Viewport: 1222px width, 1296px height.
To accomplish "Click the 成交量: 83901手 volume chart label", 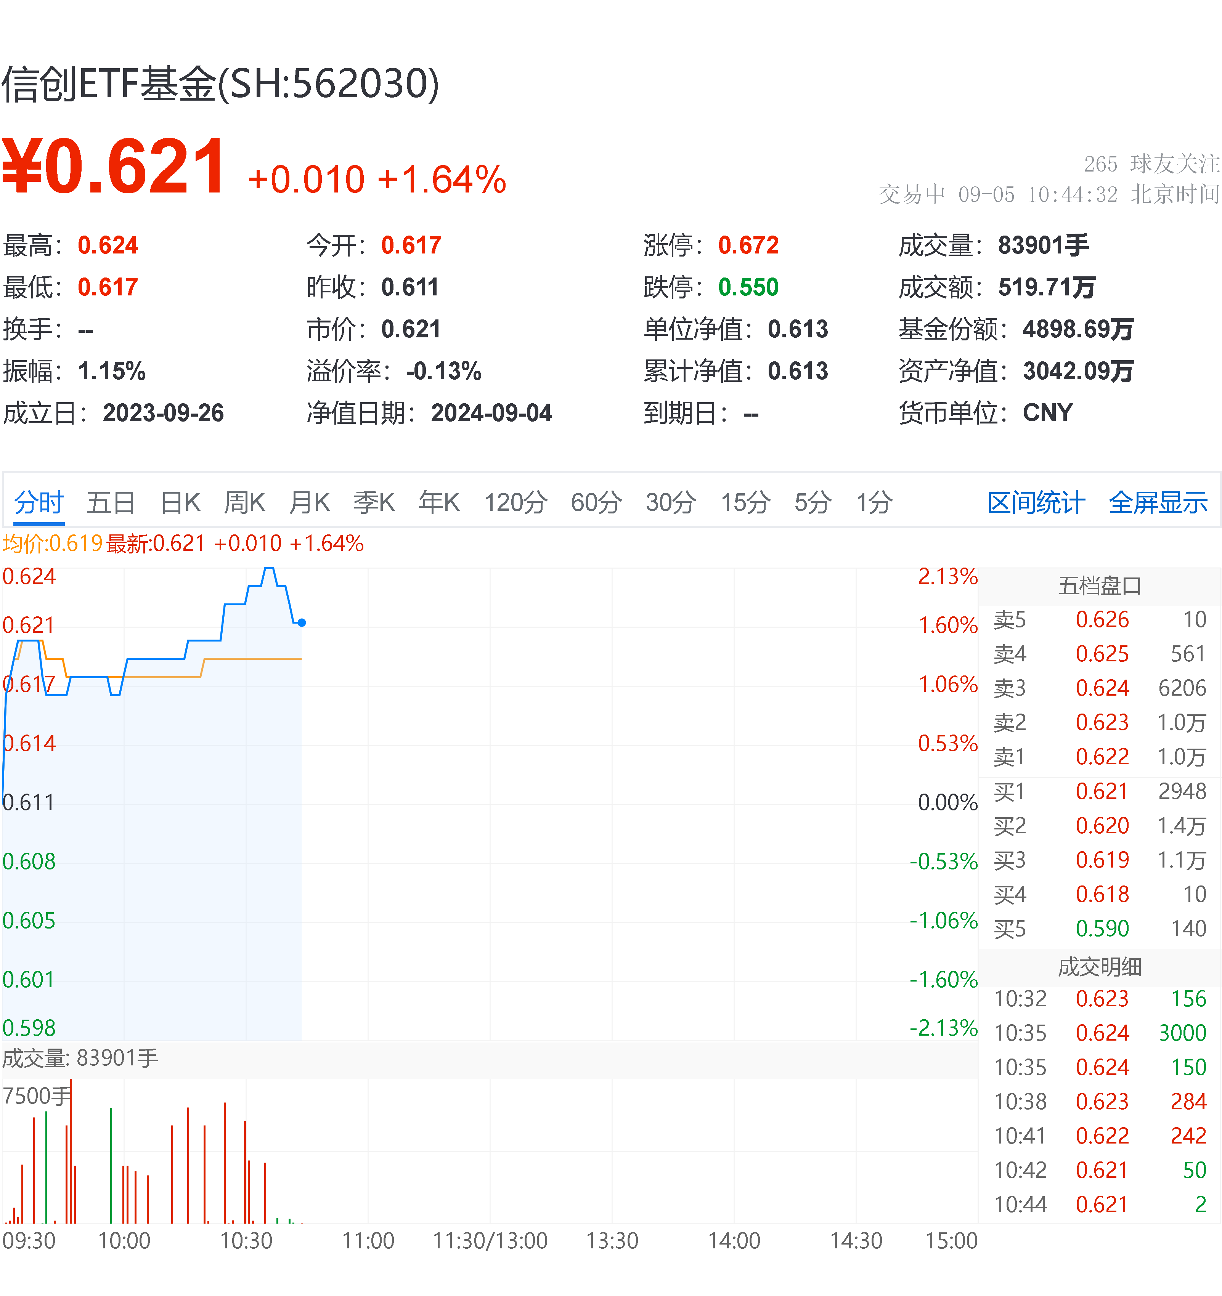I will click(80, 1059).
